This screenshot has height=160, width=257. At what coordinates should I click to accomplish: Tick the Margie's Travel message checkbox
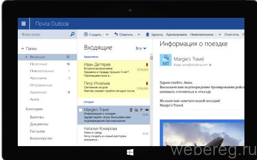pyautogui.click(x=81, y=110)
